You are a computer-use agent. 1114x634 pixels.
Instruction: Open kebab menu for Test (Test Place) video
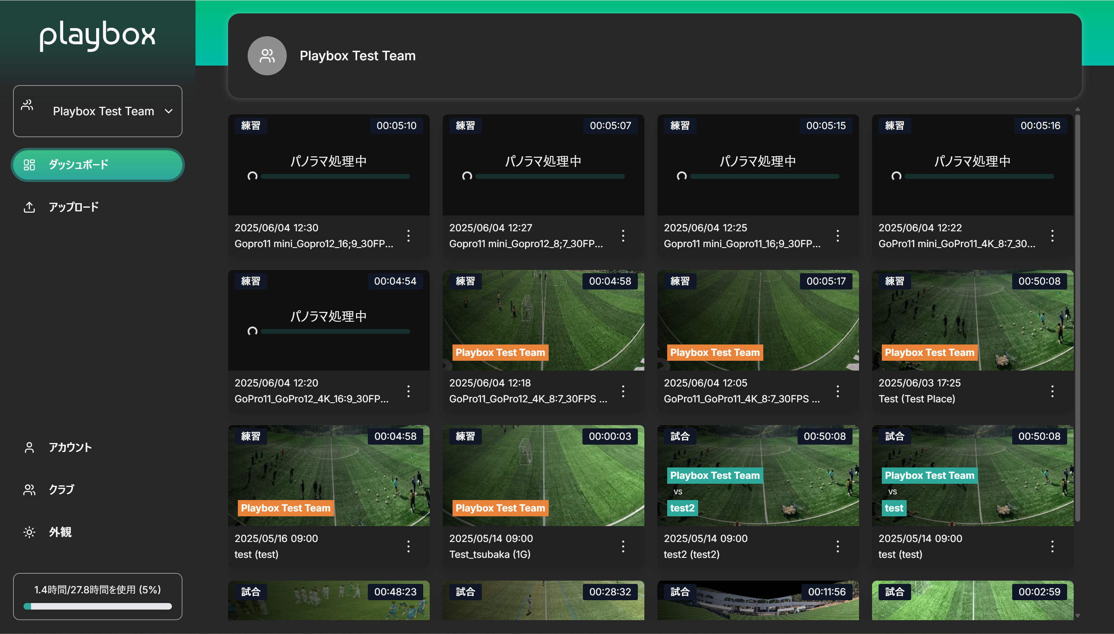pyautogui.click(x=1052, y=391)
